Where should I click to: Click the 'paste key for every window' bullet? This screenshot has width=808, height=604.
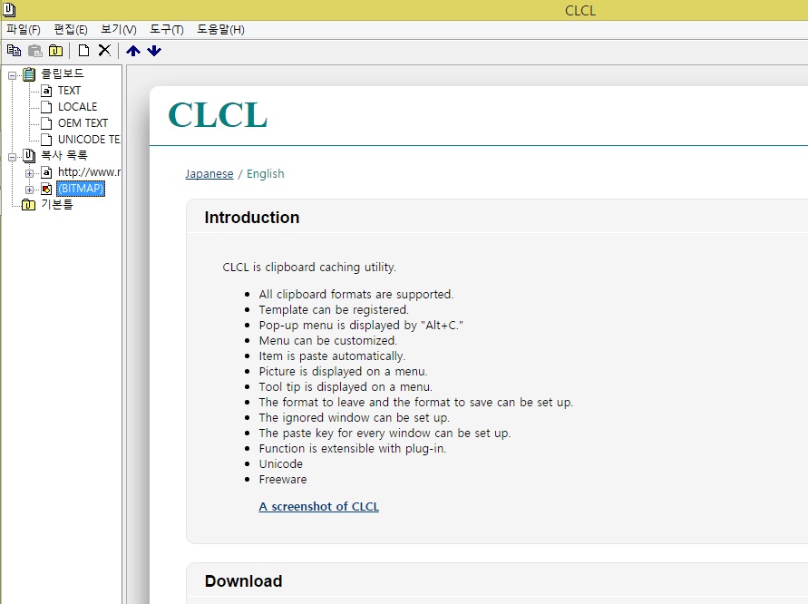coord(385,433)
